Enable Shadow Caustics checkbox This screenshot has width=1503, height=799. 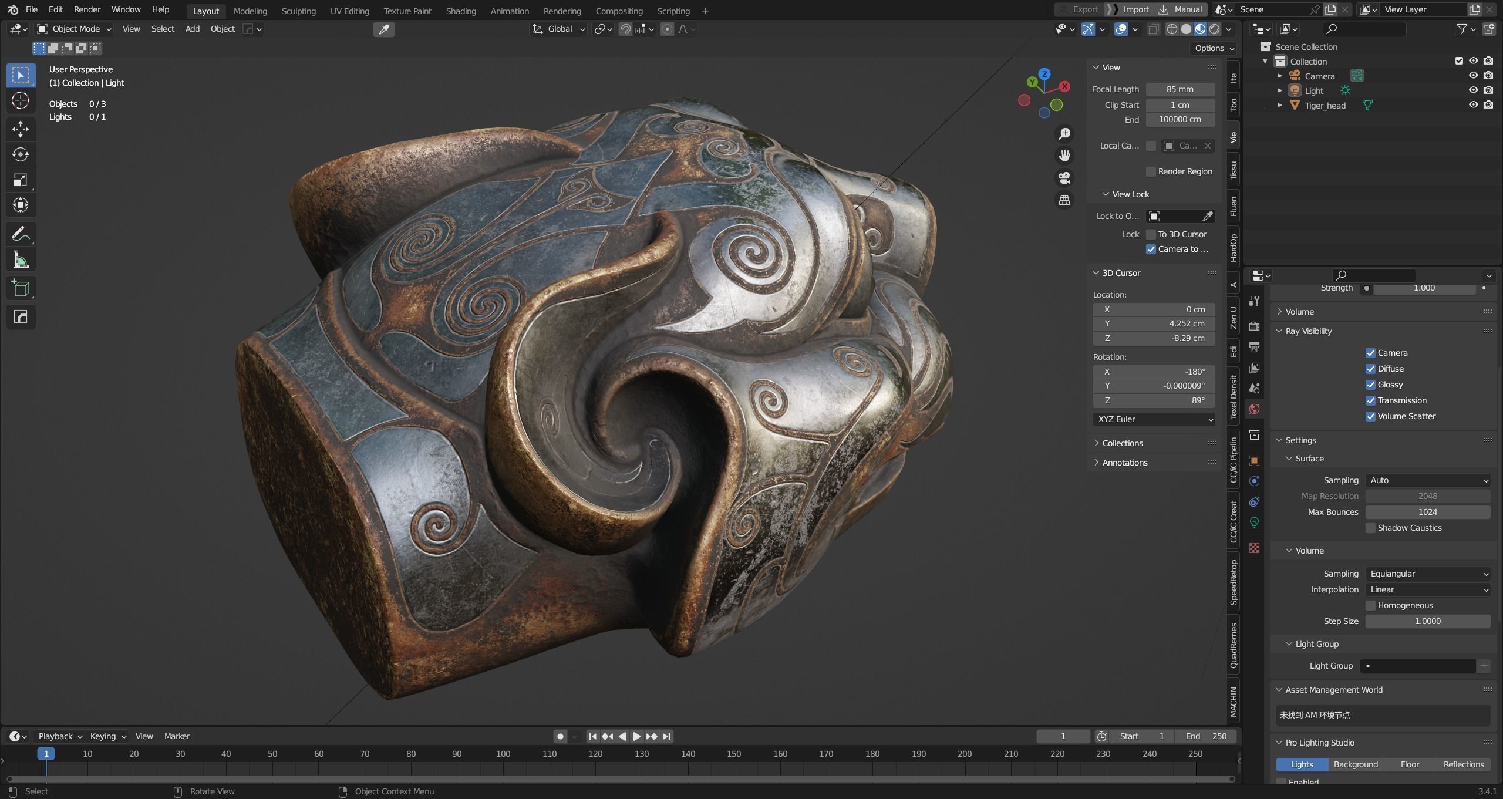pos(1370,528)
